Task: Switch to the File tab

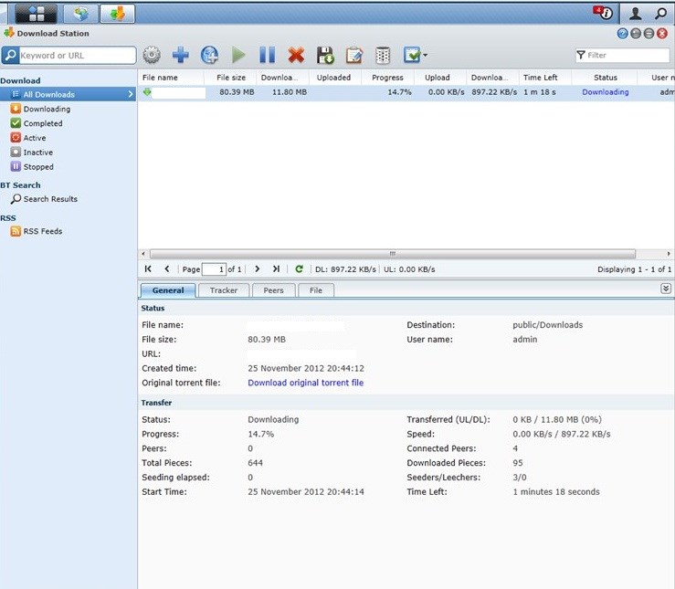Action: pyautogui.click(x=315, y=290)
